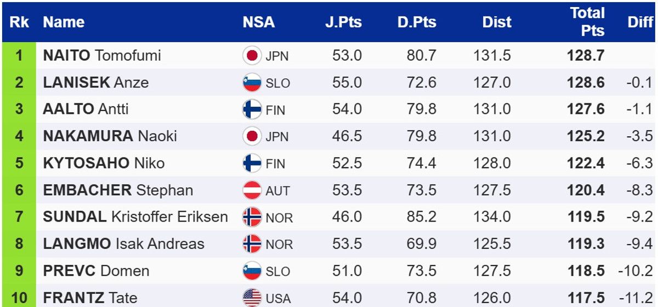Click Slovenia flag icon beside PREVC Domen
Image resolution: width=658 pixels, height=307 pixels.
point(252,271)
